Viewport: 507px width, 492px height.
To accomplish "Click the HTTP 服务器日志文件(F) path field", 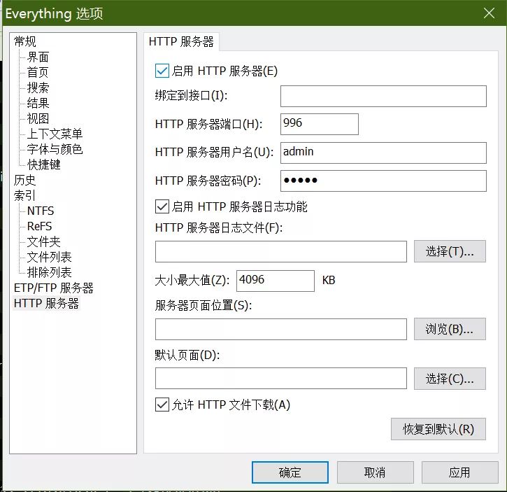I will click(x=280, y=251).
